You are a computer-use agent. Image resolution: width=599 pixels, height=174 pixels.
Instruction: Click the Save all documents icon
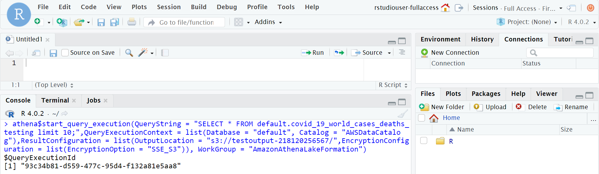click(x=114, y=22)
